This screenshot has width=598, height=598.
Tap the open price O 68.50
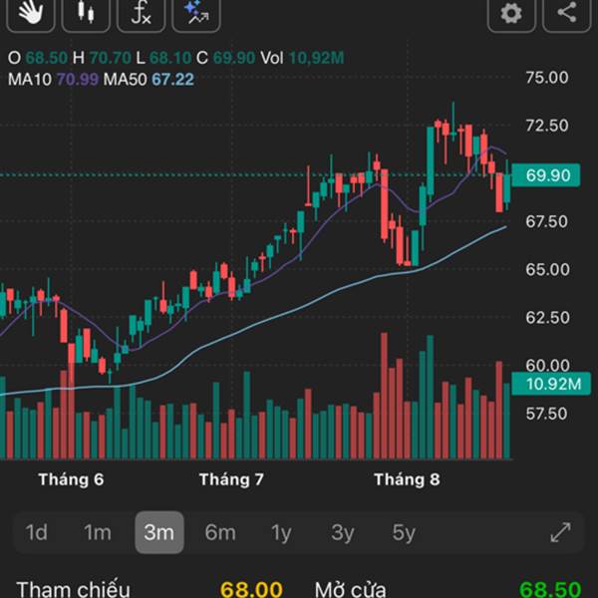(38, 58)
